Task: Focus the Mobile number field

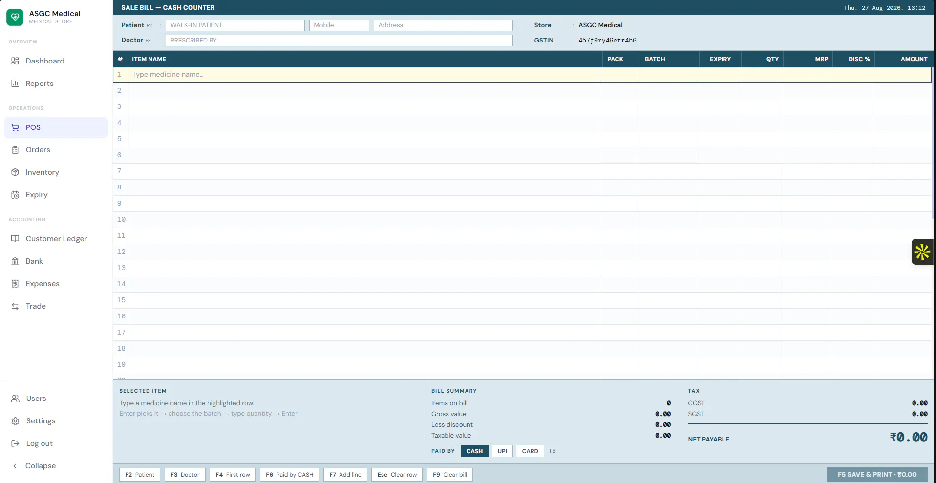Action: [339, 25]
